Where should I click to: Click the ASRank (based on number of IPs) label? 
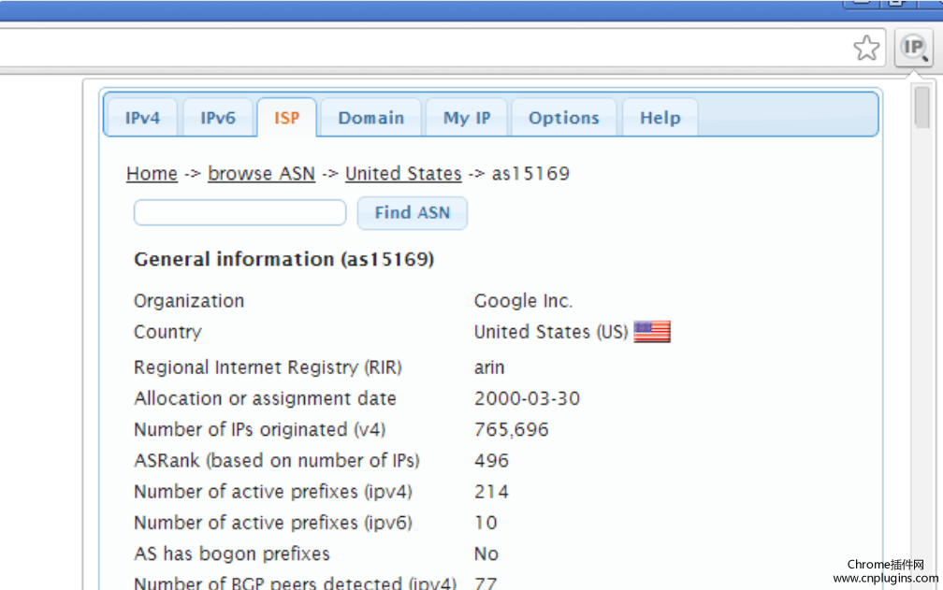point(277,461)
